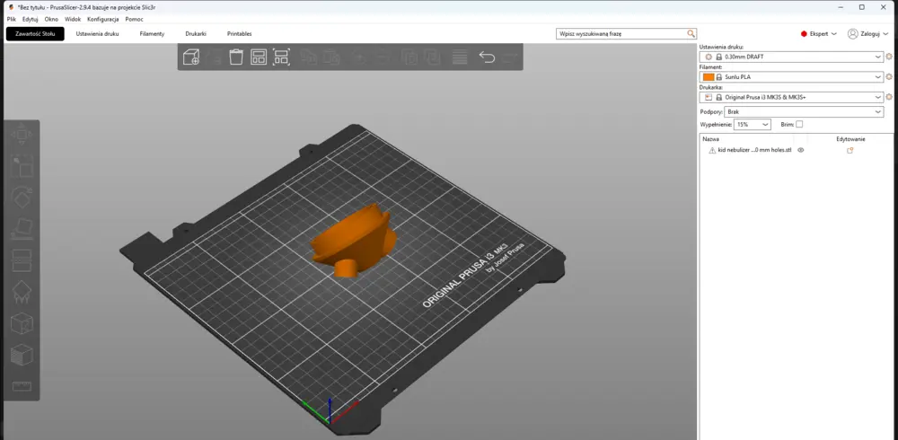
Task: Open the Konfiguracja menu
Action: 103,19
